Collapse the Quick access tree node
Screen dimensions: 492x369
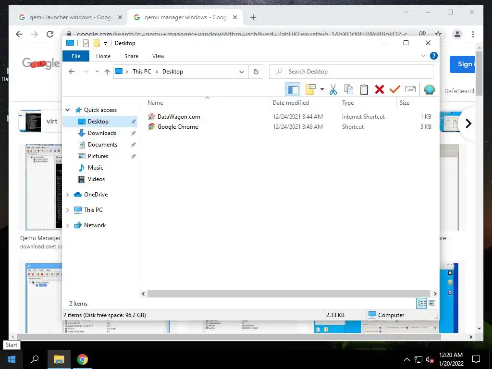67,110
